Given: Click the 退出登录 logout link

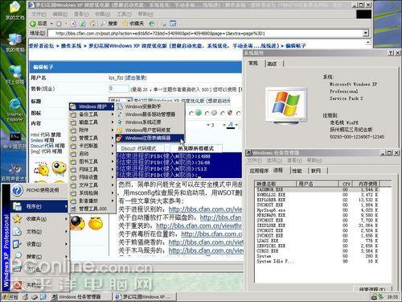Looking at the screenshot, I should [x=135, y=78].
